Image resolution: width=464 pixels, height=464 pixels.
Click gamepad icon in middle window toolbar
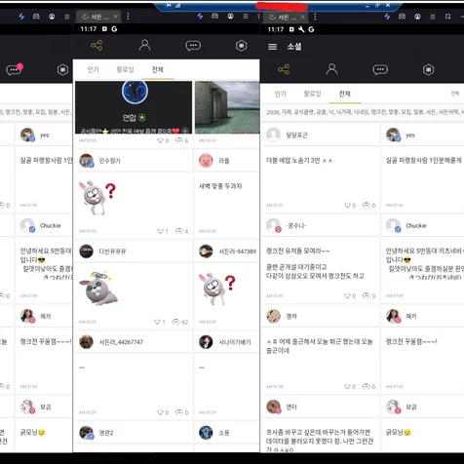(x=214, y=16)
